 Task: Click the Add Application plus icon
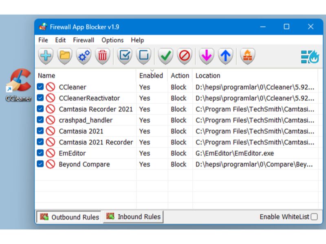(46, 56)
